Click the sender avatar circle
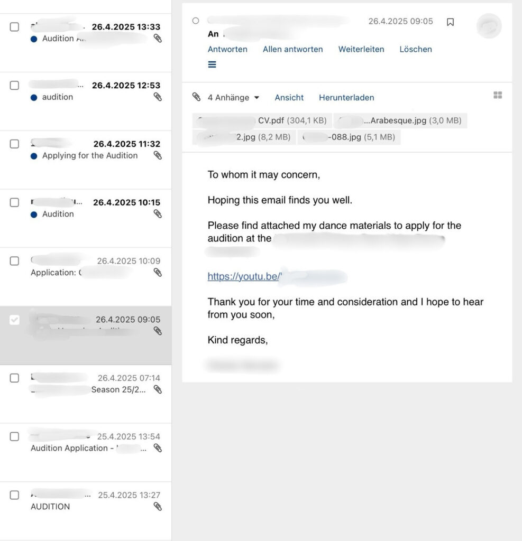The image size is (522, 541). tap(489, 26)
